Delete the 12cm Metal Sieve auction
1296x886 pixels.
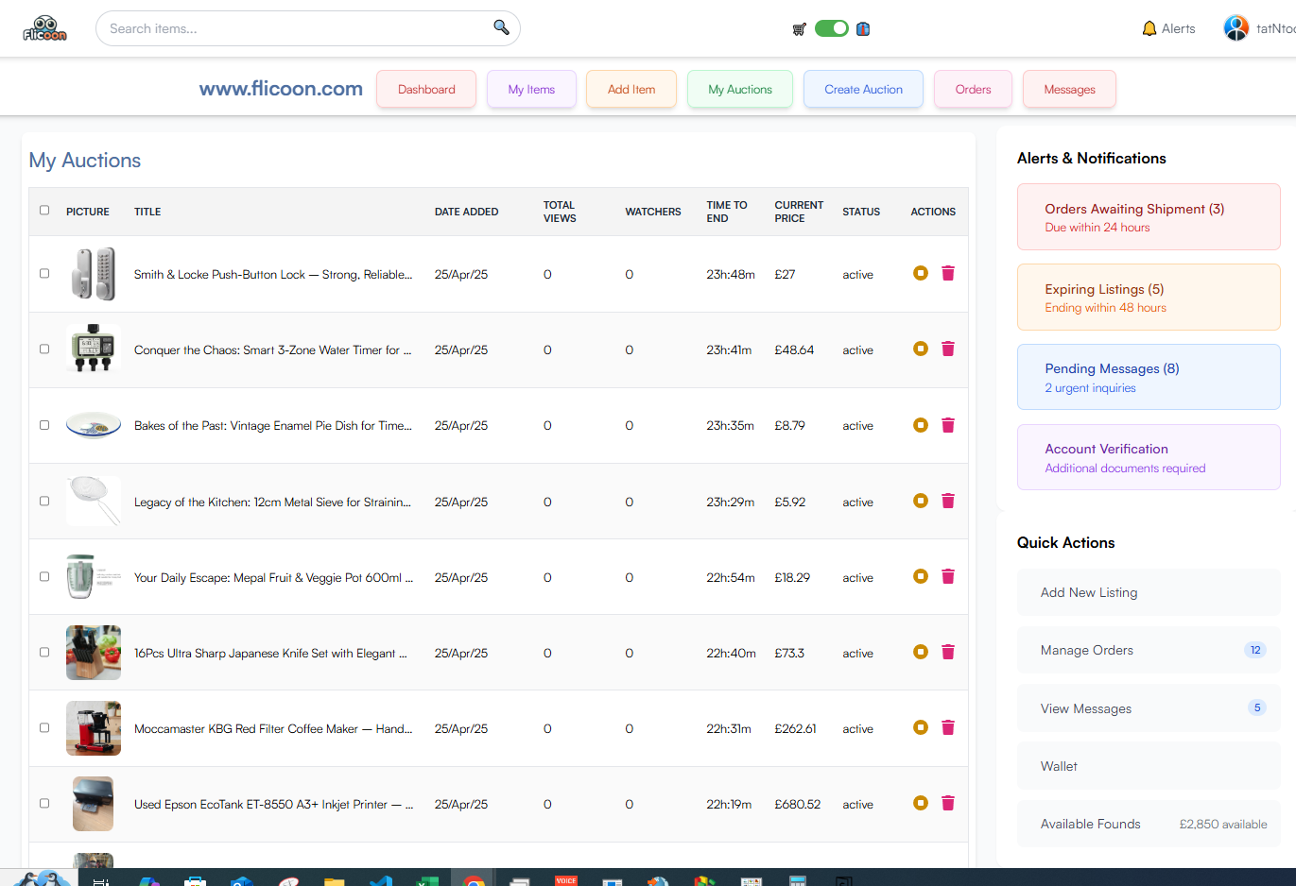coord(948,501)
